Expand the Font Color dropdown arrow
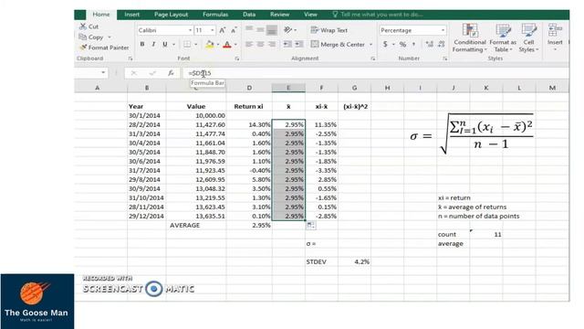Viewport: 584px width, 329px height. 235,45
